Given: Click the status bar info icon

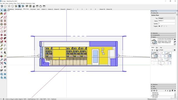Looking at the screenshot, I should [x=4, y=99].
